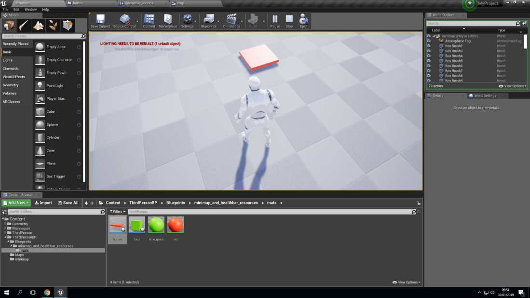Open the Window menu
This screenshot has width=530, height=298.
tap(30, 9)
